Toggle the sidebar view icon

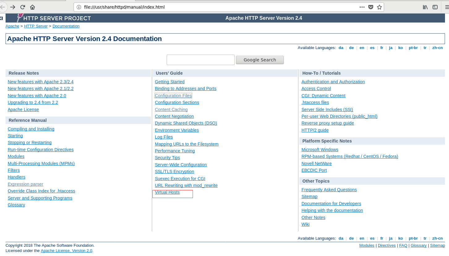[435, 7]
